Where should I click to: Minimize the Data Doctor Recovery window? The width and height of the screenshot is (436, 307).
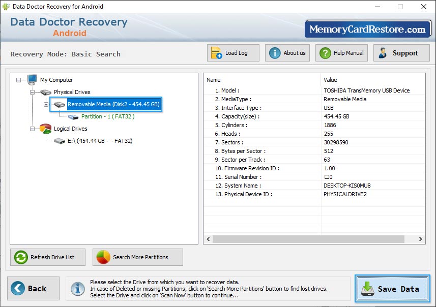click(377, 7)
